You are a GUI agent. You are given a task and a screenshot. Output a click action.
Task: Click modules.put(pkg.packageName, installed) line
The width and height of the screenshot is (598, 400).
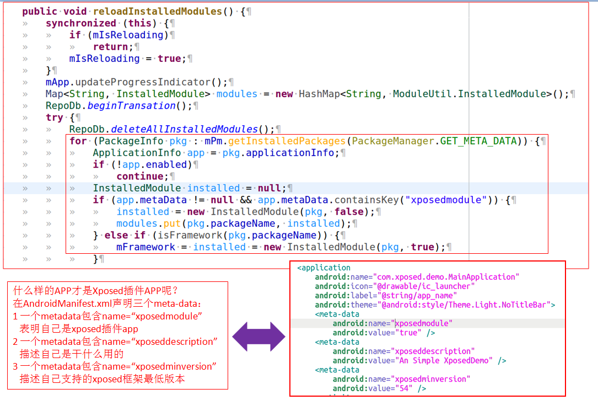tap(234, 223)
